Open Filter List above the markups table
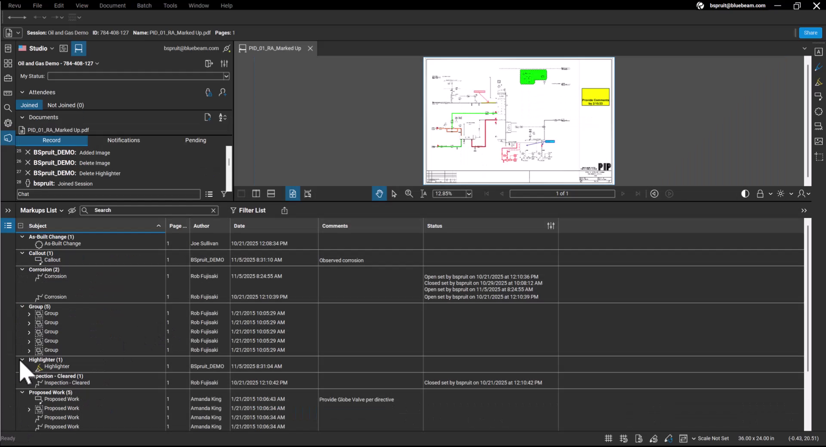Viewport: 826px width, 447px height. [249, 211]
